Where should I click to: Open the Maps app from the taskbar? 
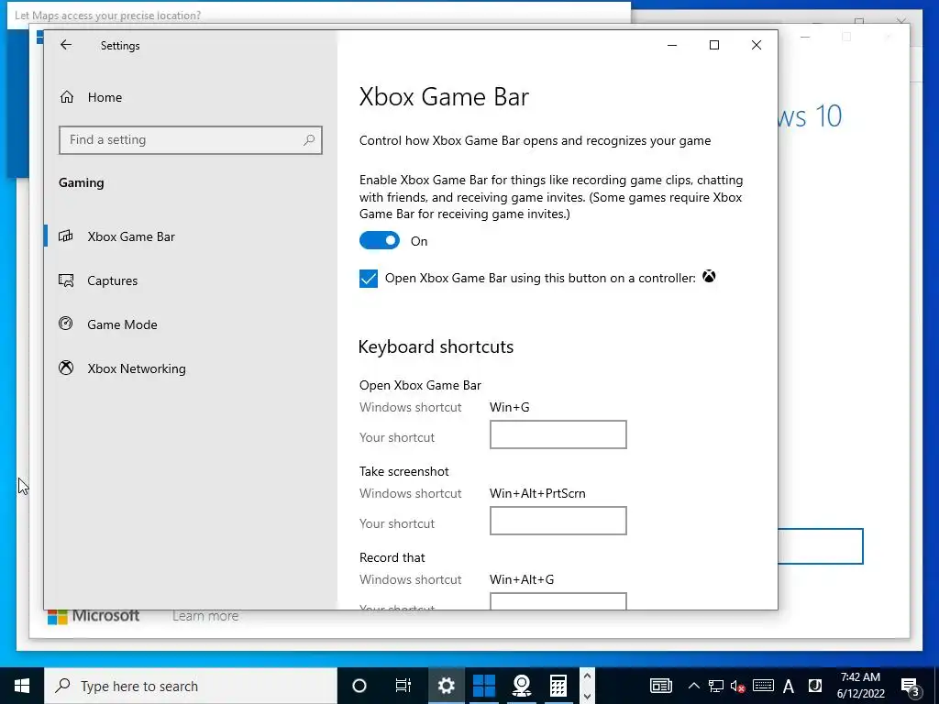[x=522, y=686]
